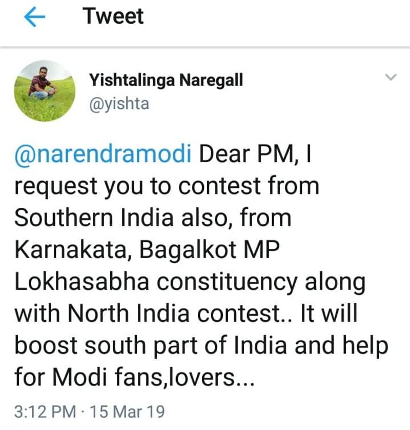The image size is (410, 430).
Task: Click the phrase "Southern India" in tweet
Action: tap(92, 218)
